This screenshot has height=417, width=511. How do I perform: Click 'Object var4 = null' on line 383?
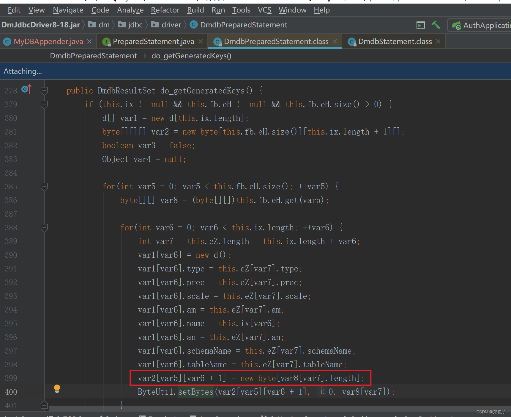pos(142,159)
